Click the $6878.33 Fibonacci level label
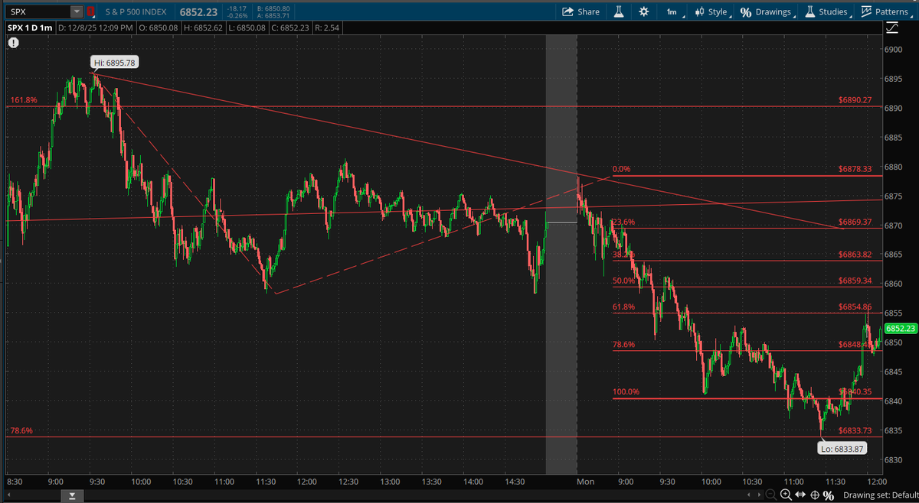The height and width of the screenshot is (503, 919). coord(855,169)
